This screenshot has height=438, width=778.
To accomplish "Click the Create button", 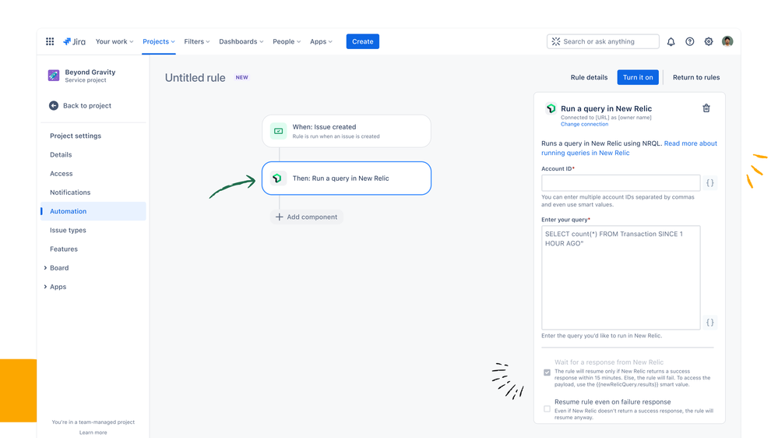I will [x=363, y=42].
